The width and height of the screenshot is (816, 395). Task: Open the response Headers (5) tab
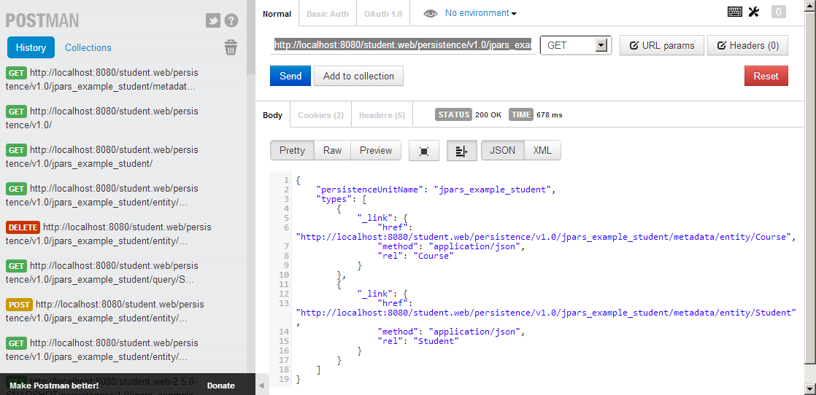coord(382,115)
